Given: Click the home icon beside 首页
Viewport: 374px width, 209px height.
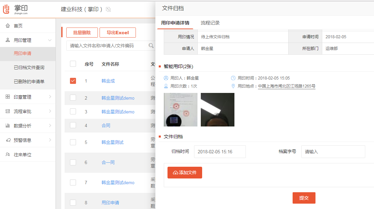Looking at the screenshot, I should [8, 26].
